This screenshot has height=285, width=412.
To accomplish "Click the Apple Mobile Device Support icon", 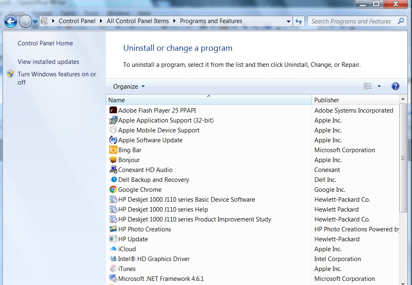I will coord(113,130).
